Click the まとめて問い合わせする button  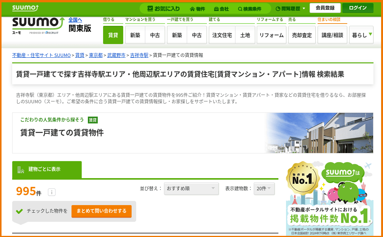pyautogui.click(x=101, y=211)
